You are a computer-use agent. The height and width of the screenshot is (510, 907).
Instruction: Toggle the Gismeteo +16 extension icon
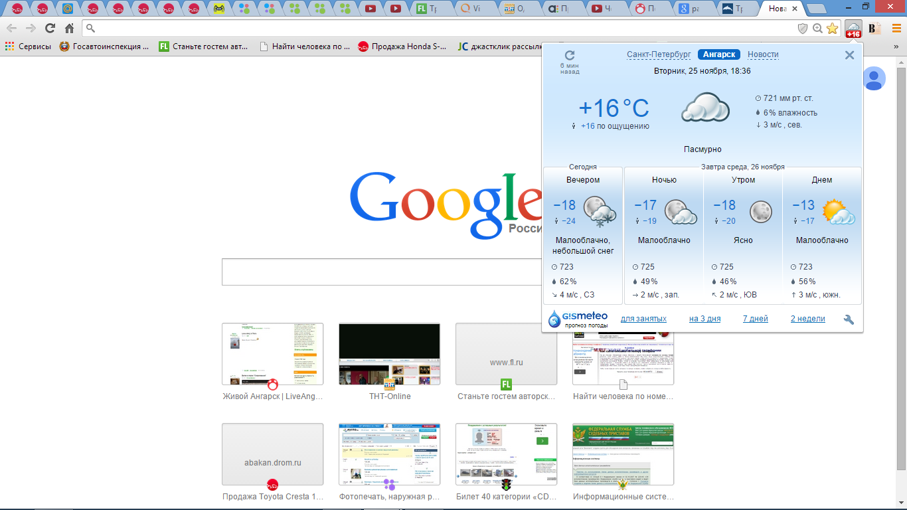[853, 29]
